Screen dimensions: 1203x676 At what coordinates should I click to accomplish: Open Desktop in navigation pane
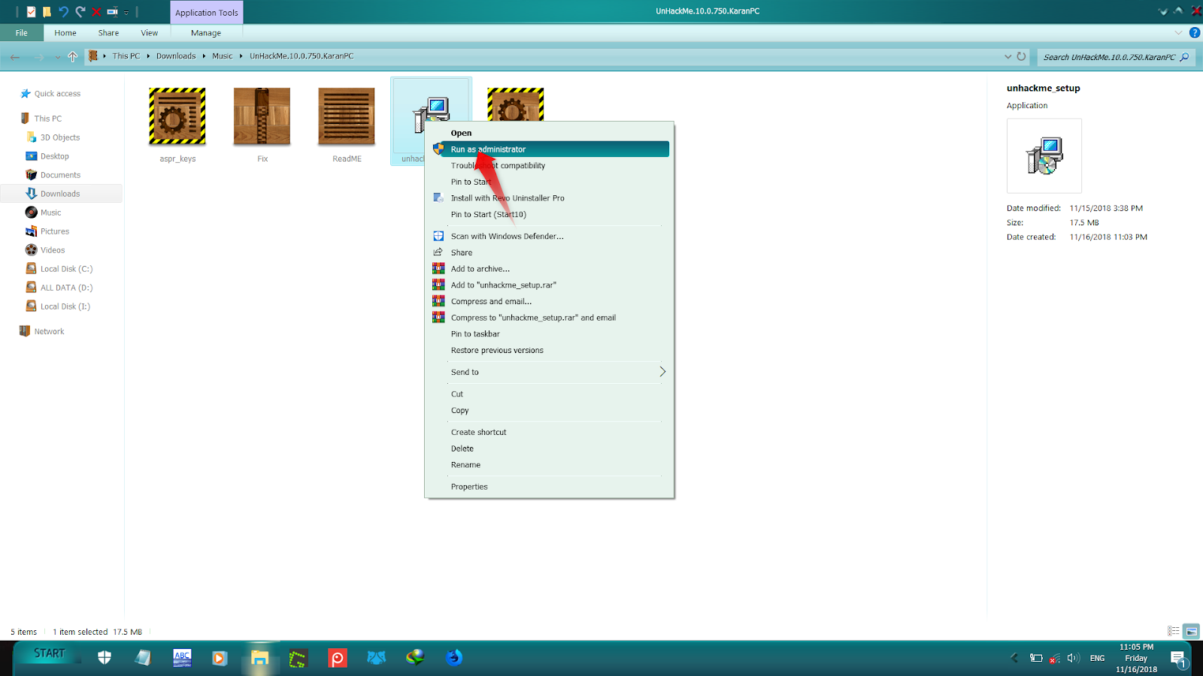click(x=54, y=156)
